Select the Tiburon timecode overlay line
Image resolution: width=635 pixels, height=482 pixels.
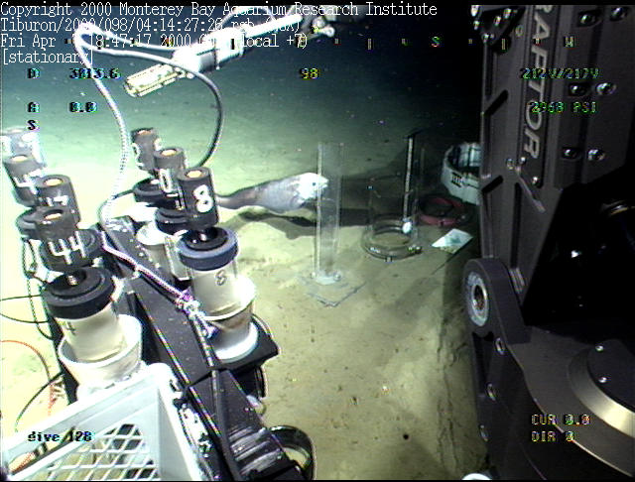[x=149, y=26]
